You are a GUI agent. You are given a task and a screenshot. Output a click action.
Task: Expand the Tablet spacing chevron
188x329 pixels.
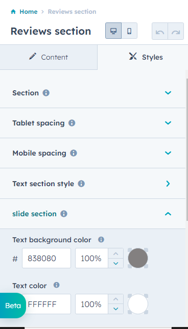coord(168,123)
